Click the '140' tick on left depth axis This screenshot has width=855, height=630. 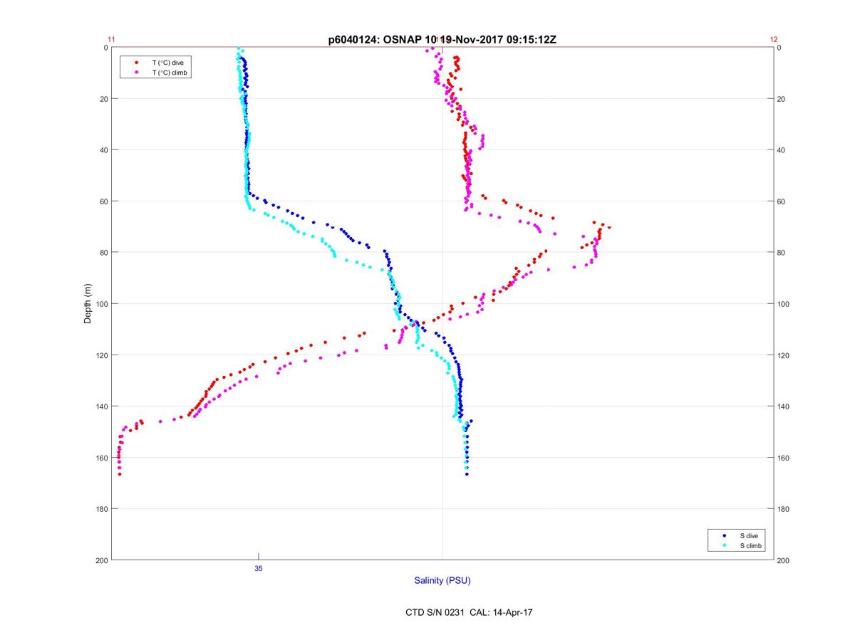101,406
